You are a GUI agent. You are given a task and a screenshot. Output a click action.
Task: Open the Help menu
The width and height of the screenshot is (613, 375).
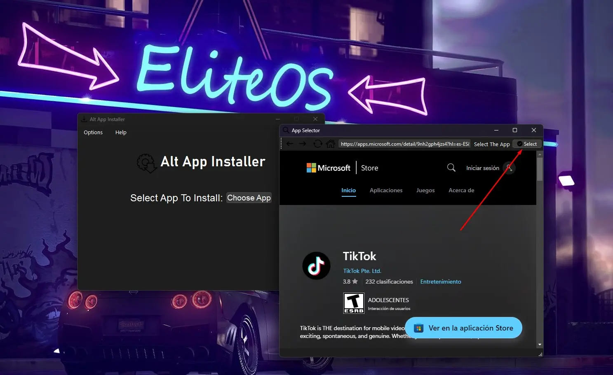pos(120,132)
